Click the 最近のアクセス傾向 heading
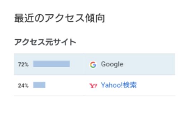Screen dimensions: 179x131 pyautogui.click(x=59, y=18)
